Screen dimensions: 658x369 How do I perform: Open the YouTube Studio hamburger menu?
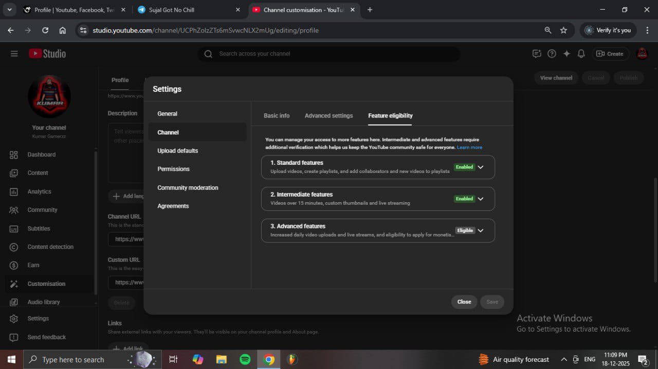[14, 54]
